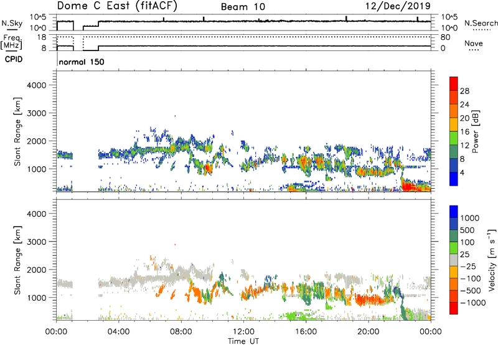Click the "2000" tick on the velocity panel axis
498x345 pixels.
tap(36, 270)
